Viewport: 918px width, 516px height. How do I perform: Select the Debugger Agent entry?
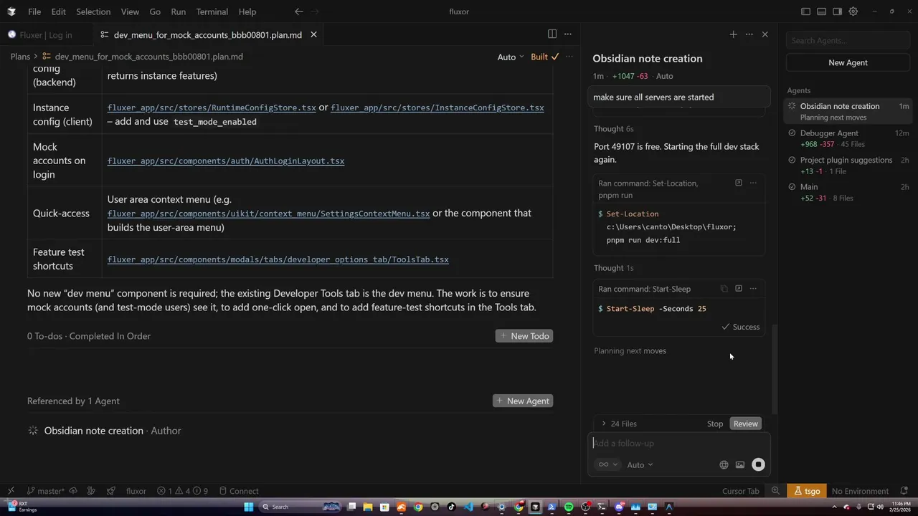point(848,138)
